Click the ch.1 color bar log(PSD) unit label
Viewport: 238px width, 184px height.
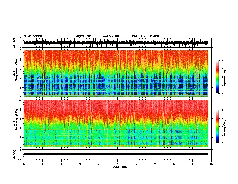[x=225, y=78]
